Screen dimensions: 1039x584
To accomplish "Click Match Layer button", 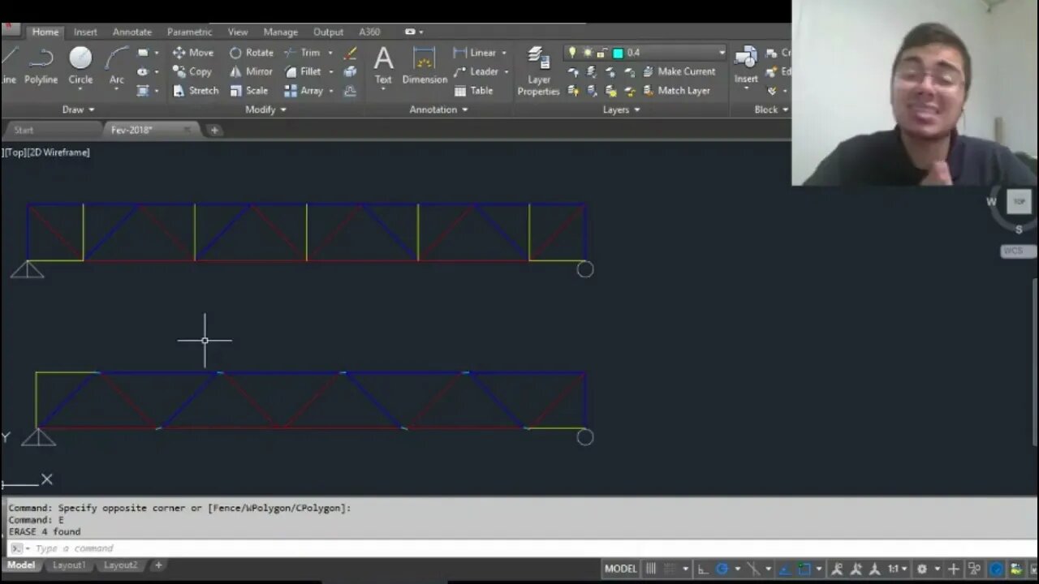I will [676, 91].
